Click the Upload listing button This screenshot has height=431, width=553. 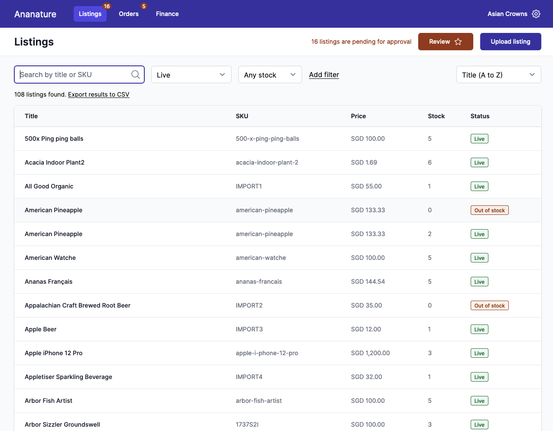pos(510,42)
